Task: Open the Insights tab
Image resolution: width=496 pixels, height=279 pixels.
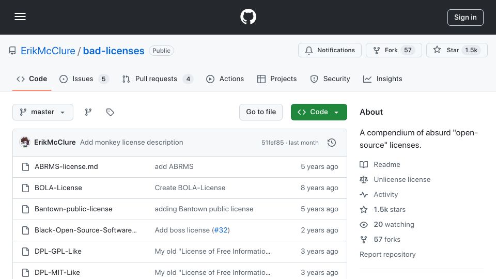Action: [382, 79]
